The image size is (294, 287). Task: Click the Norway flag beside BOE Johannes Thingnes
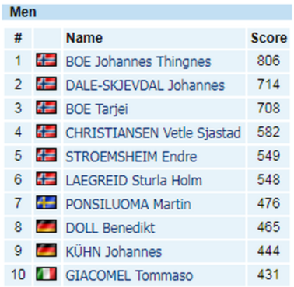tap(46, 60)
